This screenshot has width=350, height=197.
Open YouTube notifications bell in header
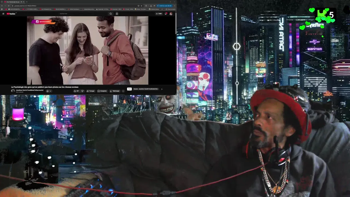[166, 14]
